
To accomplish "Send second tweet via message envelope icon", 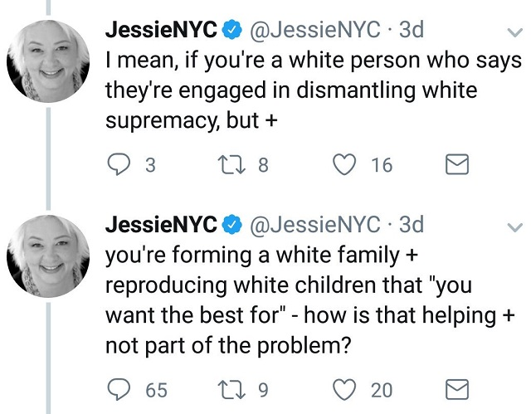I will [x=457, y=390].
